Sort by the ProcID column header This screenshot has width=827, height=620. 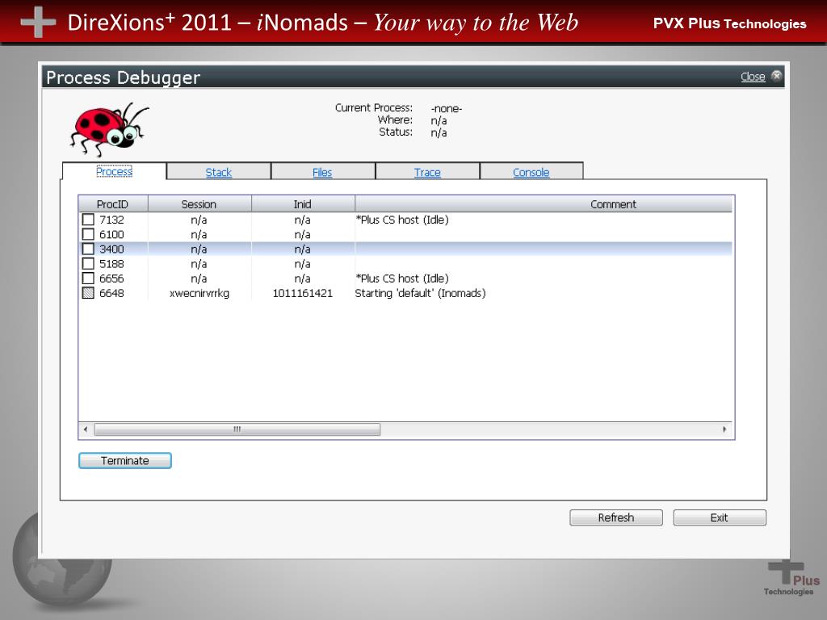113,204
